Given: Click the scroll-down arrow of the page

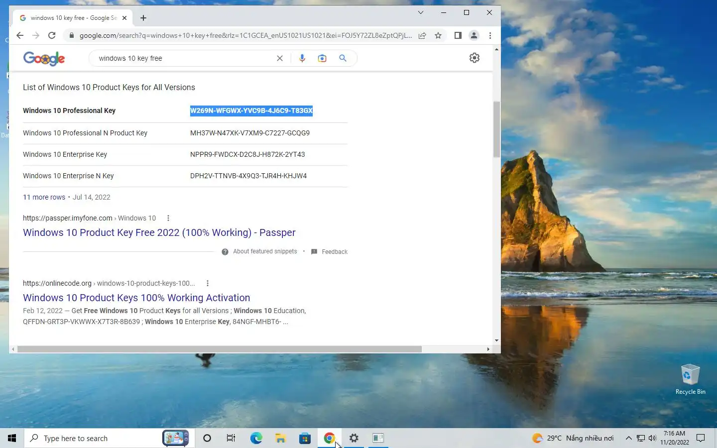Looking at the screenshot, I should pos(496,340).
